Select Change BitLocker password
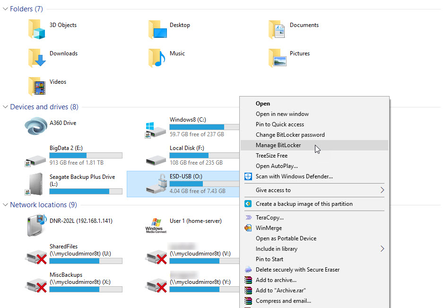 (290, 135)
